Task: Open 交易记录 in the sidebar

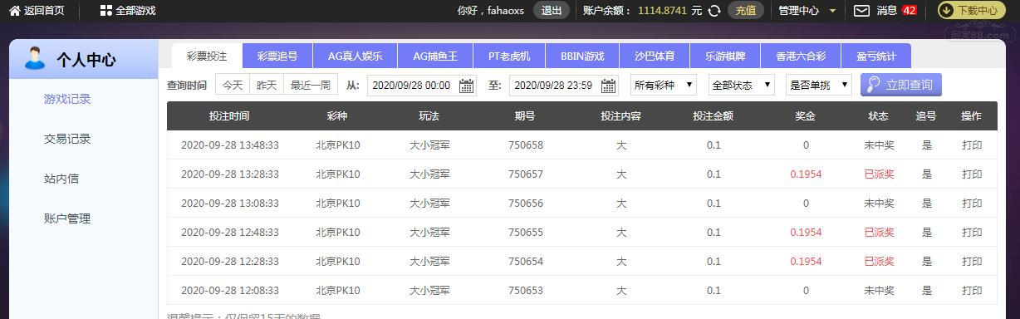Action: [67, 139]
